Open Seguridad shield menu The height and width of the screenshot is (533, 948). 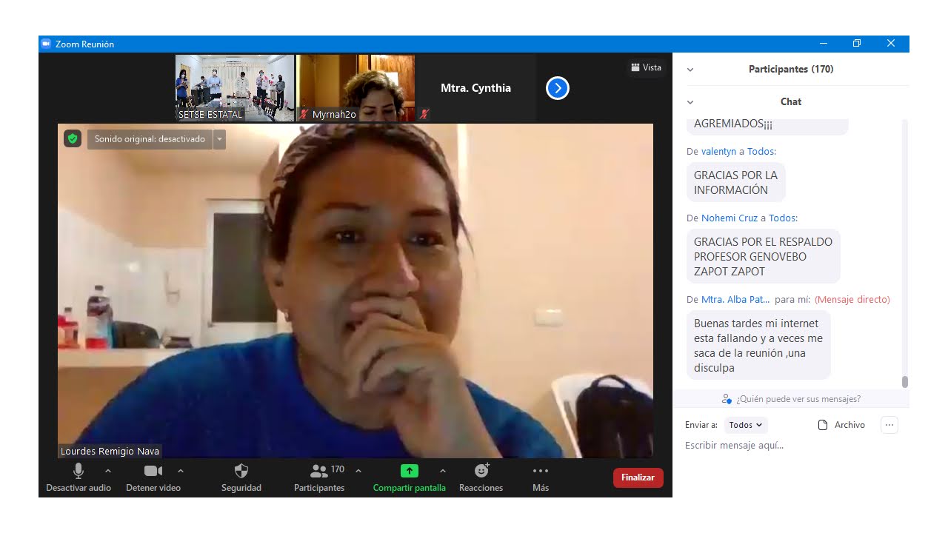pyautogui.click(x=241, y=478)
